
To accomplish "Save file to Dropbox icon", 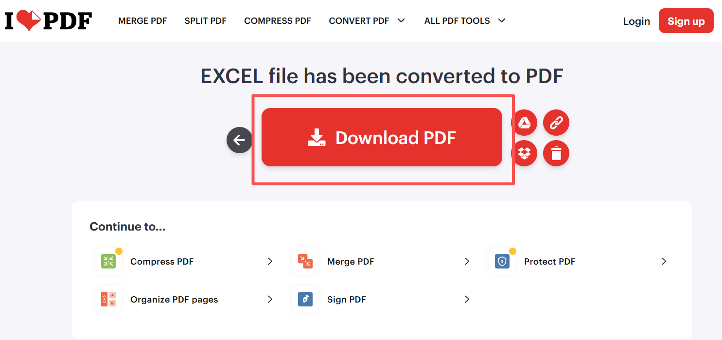I will coord(524,154).
